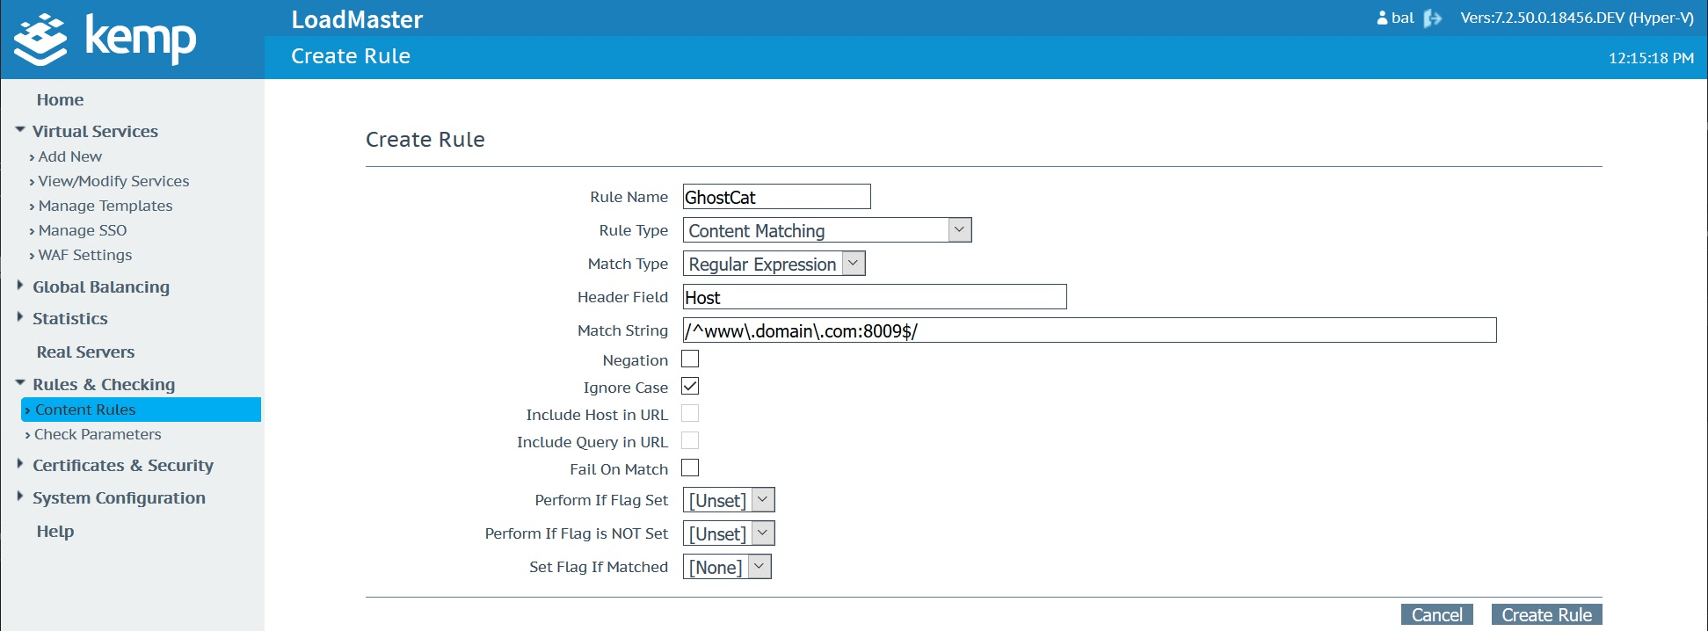Open the Perform If Flag Set dropdown

coord(729,500)
